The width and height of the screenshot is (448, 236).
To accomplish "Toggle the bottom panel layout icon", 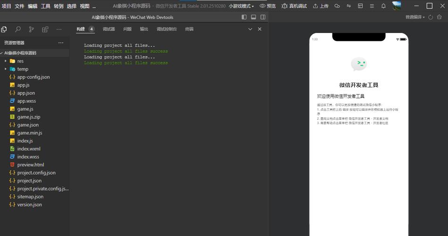I will 253,17.
